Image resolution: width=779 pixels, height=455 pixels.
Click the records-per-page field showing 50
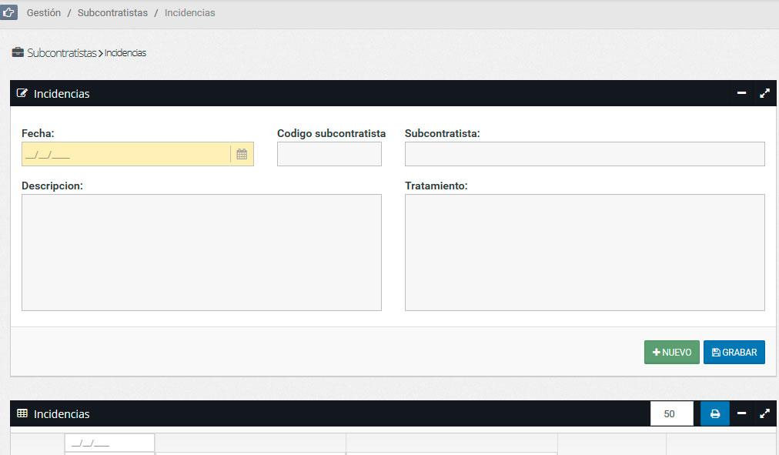672,413
